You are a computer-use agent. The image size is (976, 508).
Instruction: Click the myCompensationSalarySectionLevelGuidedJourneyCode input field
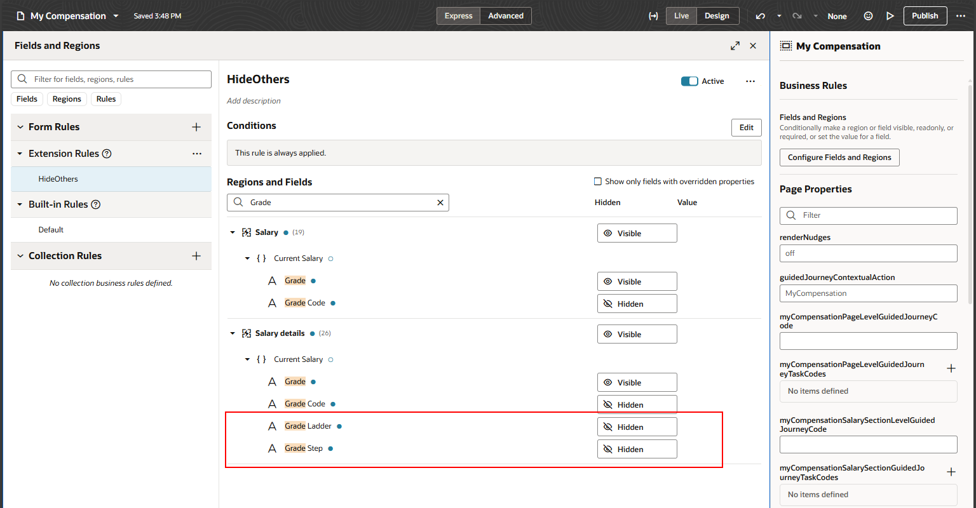(x=869, y=444)
